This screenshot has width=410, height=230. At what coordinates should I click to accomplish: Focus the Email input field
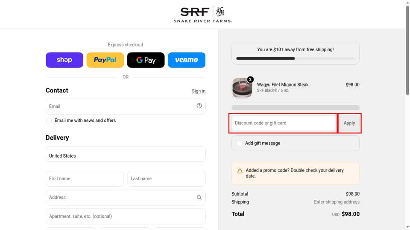pyautogui.click(x=126, y=106)
